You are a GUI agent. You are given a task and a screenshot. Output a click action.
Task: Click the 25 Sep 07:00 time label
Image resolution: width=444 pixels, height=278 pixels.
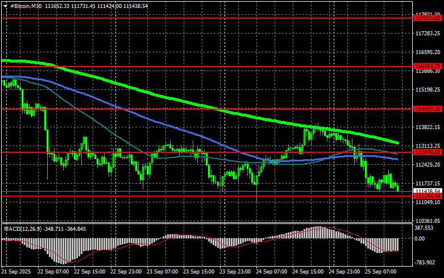(x=380, y=272)
